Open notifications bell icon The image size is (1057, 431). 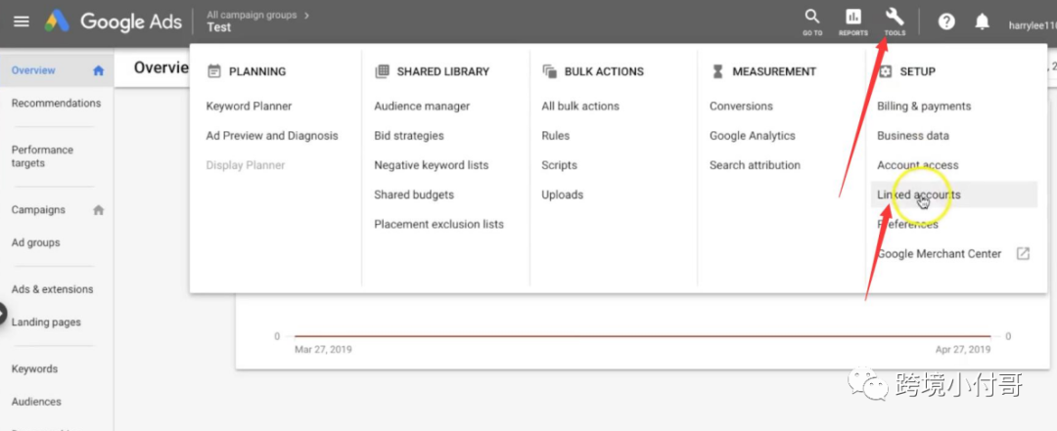[983, 22]
